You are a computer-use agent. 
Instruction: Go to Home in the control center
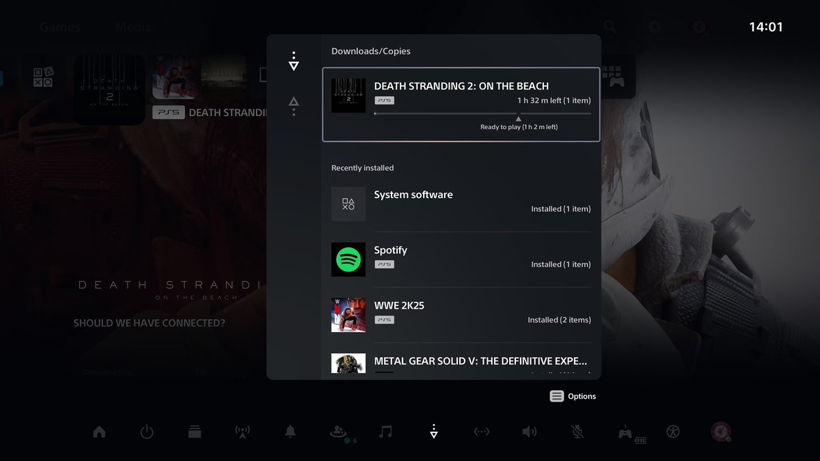click(100, 432)
